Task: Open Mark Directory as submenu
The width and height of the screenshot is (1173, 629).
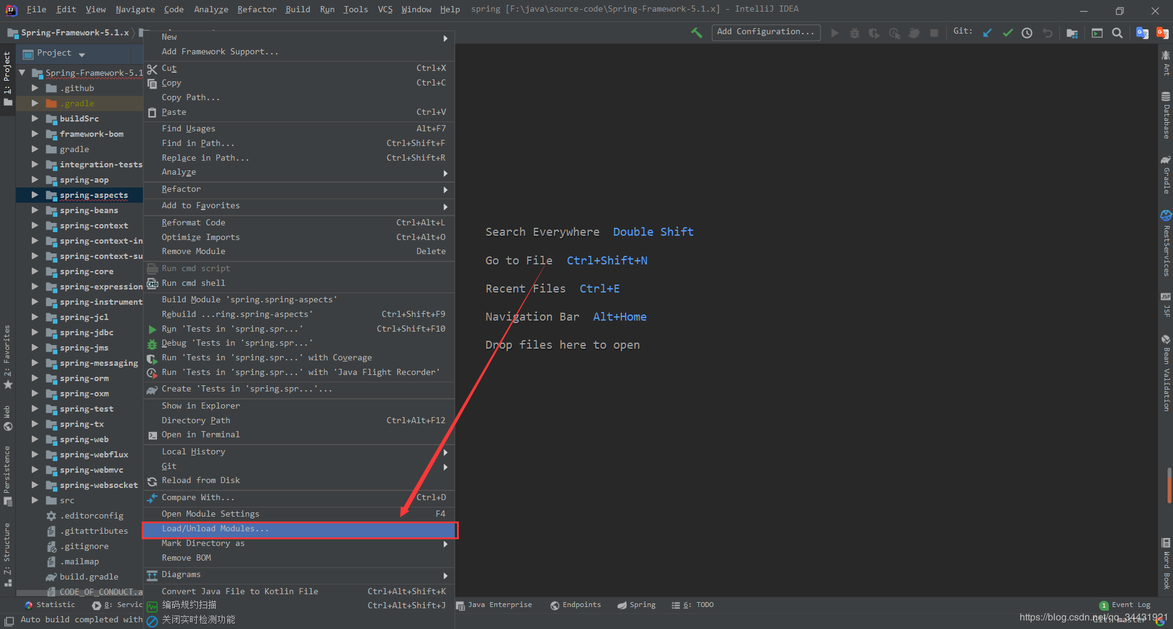Action: tap(299, 544)
